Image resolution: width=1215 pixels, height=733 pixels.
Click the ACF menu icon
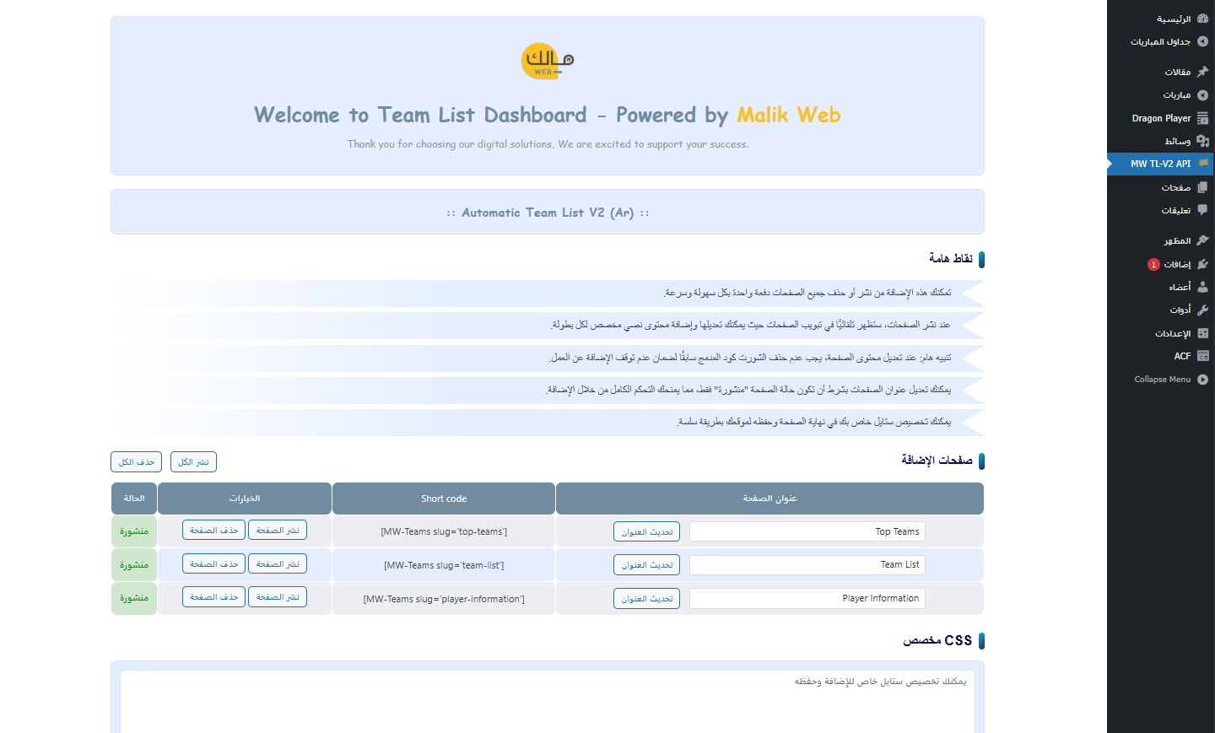point(1202,356)
